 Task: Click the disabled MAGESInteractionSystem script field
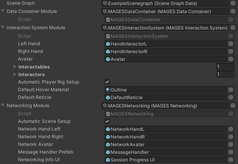click(x=169, y=36)
